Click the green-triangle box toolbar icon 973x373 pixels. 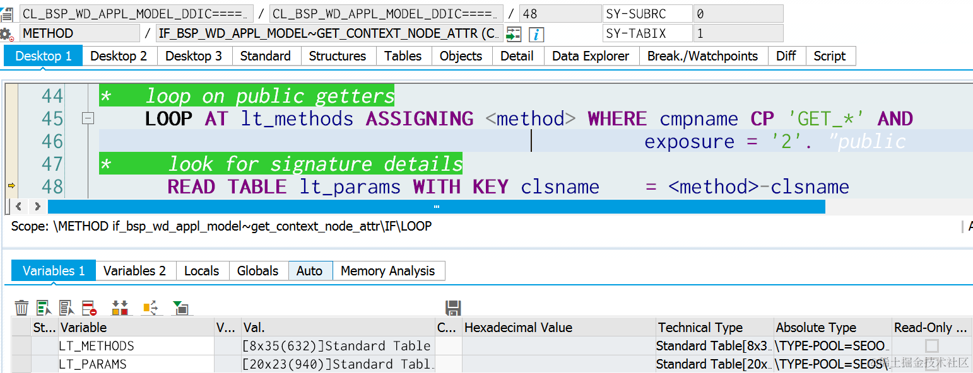(180, 308)
